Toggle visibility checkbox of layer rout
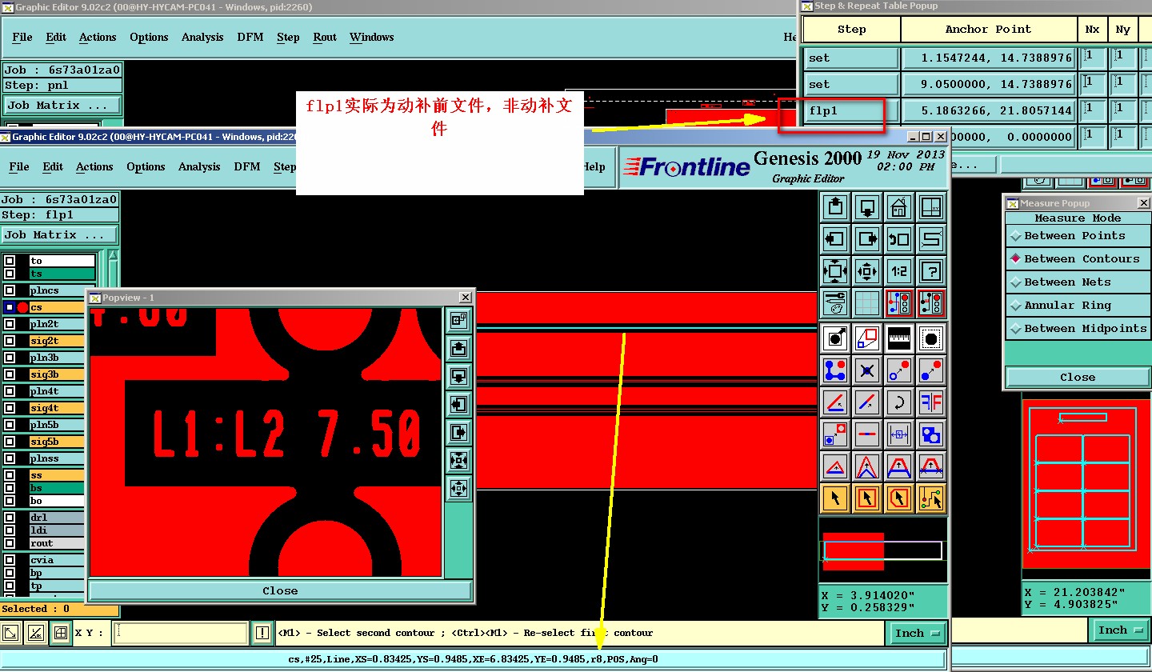This screenshot has width=1152, height=672. pyautogui.click(x=10, y=543)
